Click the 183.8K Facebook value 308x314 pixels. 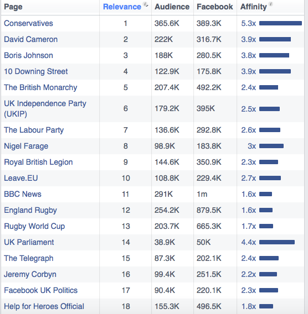209,146
